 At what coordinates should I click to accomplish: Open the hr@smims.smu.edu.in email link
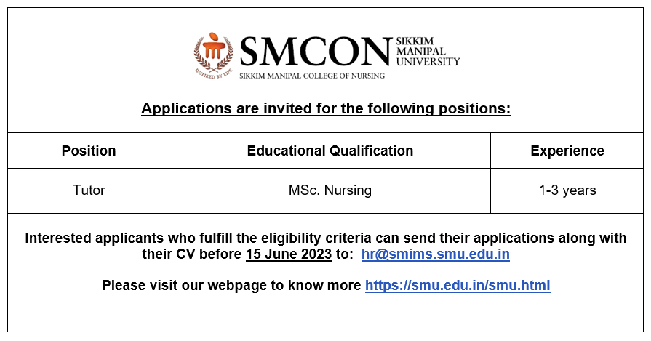(x=436, y=254)
